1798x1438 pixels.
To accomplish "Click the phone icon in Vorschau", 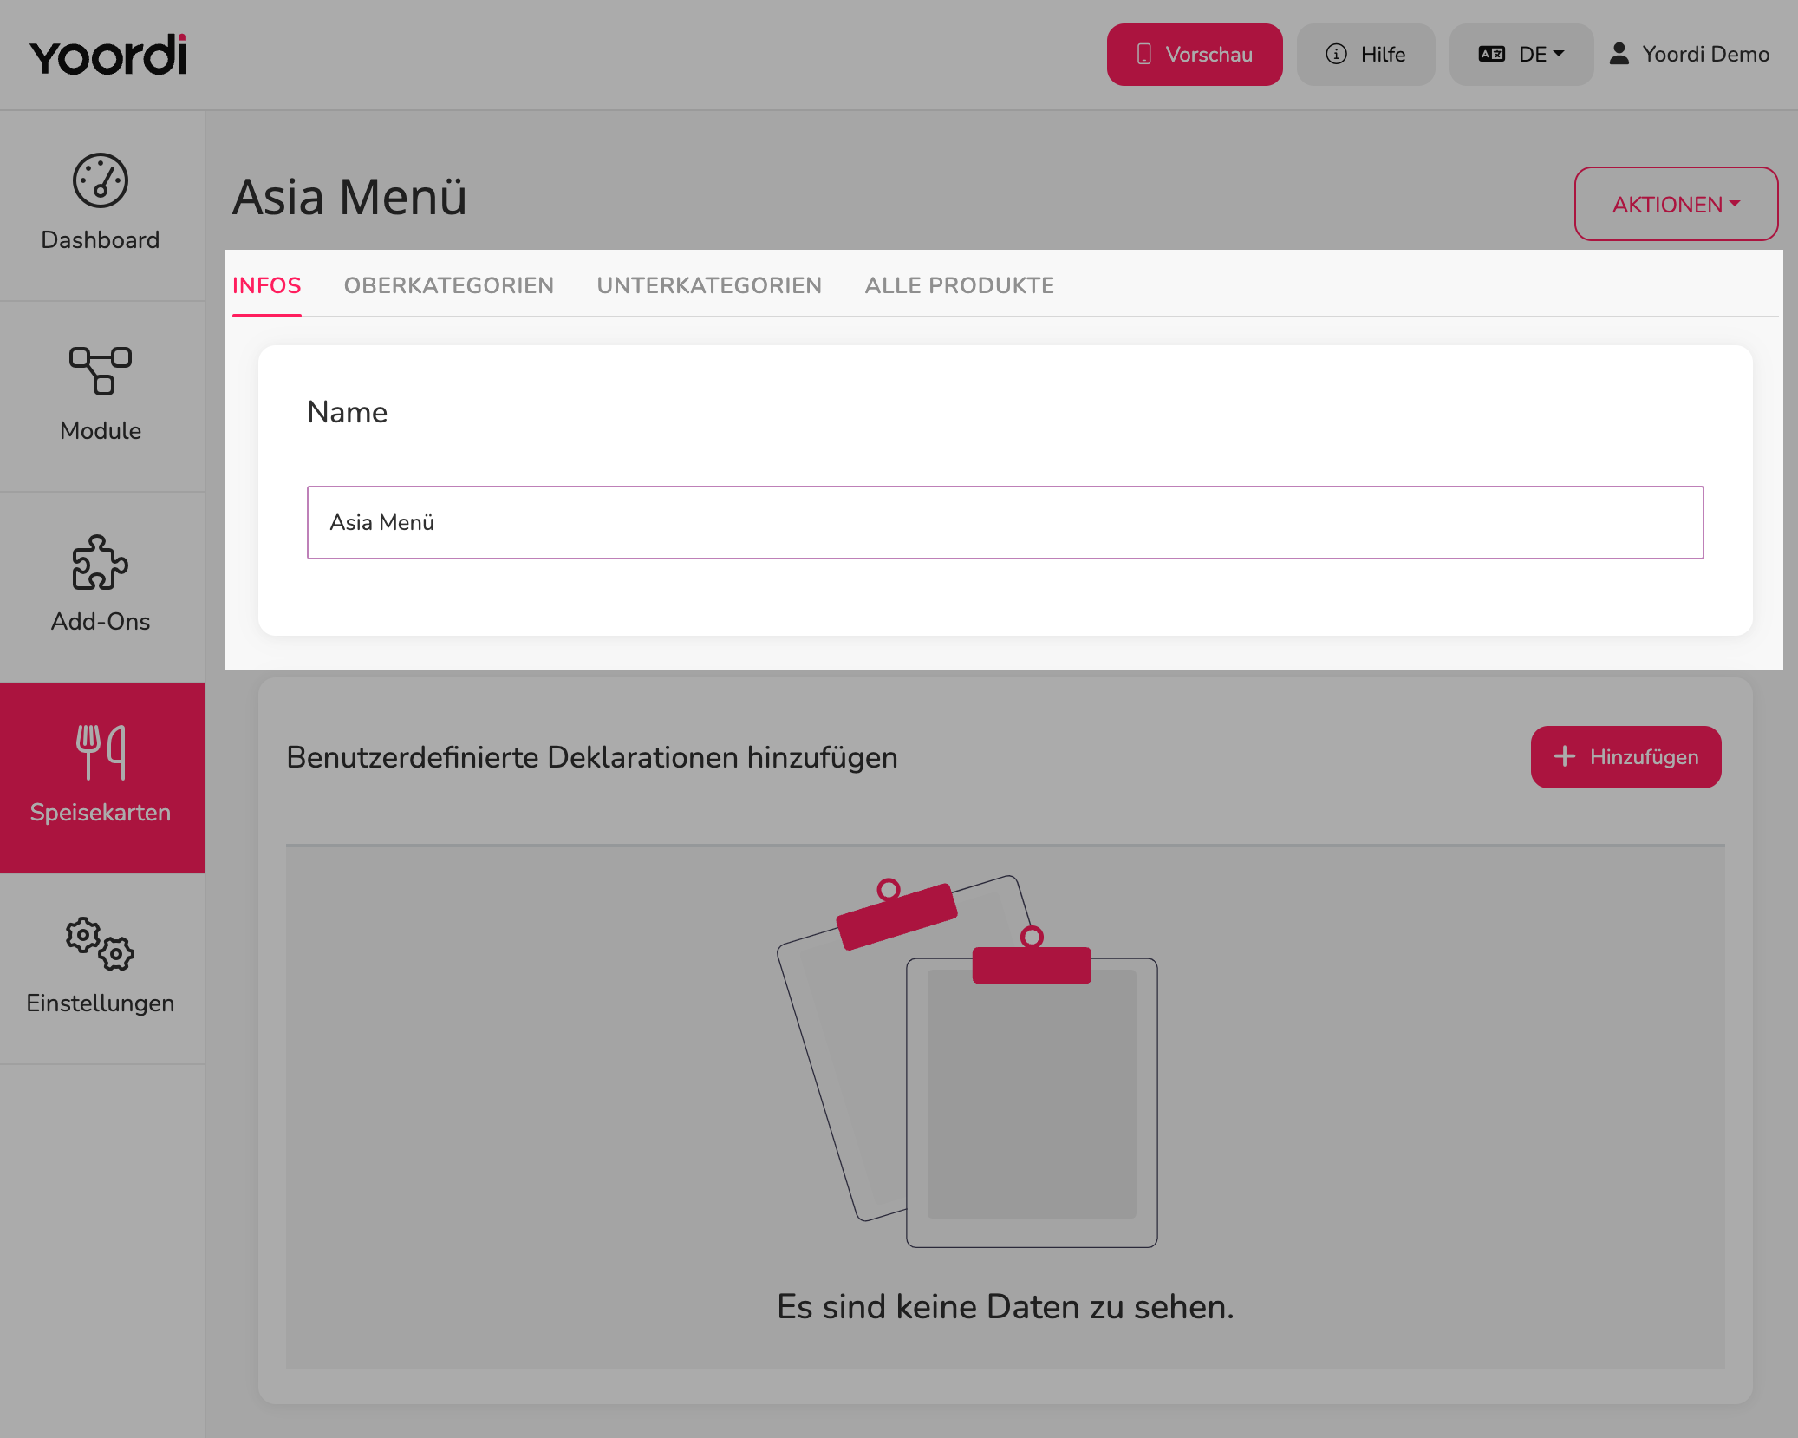I will click(x=1144, y=54).
